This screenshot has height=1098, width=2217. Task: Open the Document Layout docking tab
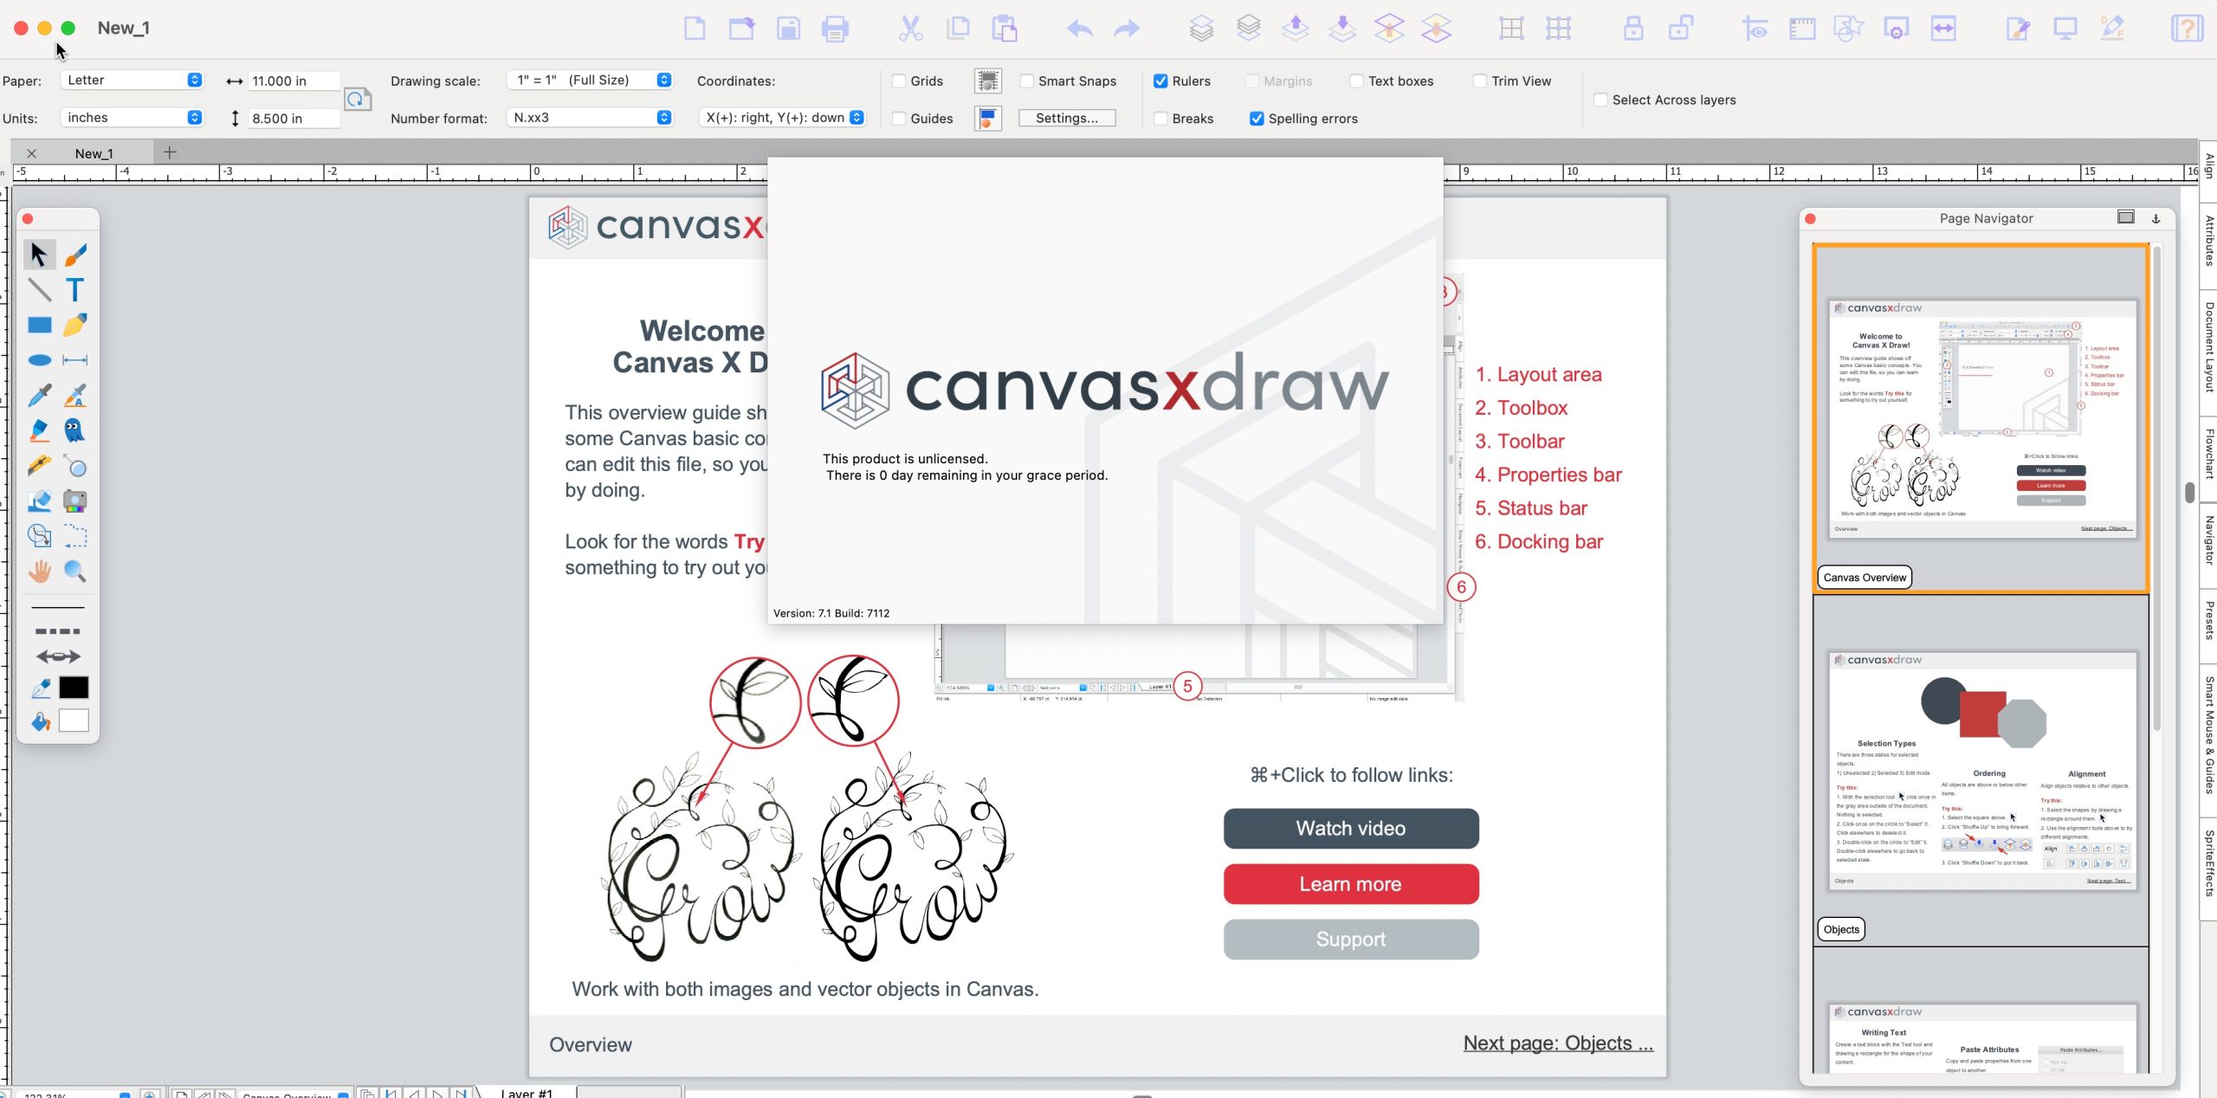(x=2209, y=348)
